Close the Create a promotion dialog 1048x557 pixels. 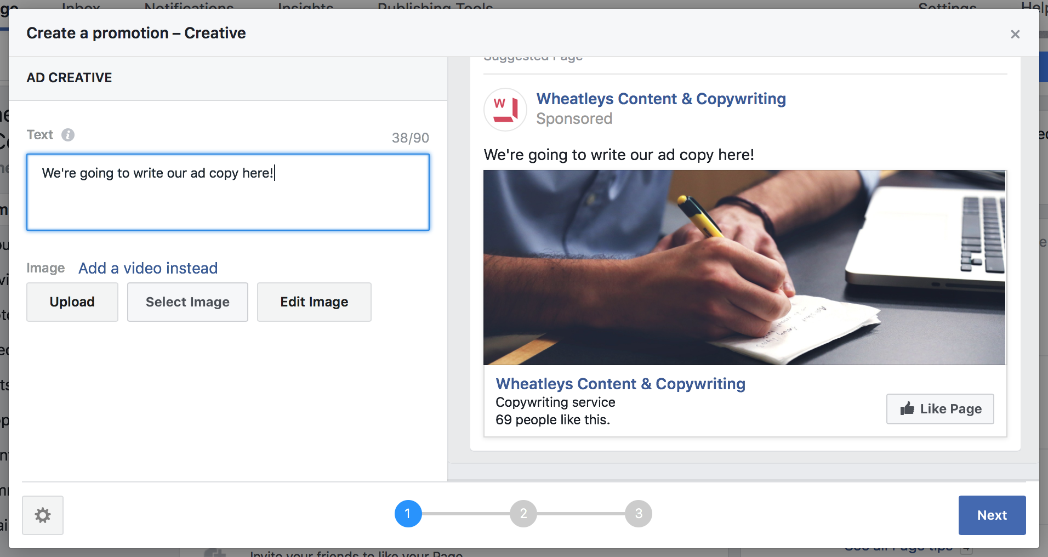click(1015, 35)
